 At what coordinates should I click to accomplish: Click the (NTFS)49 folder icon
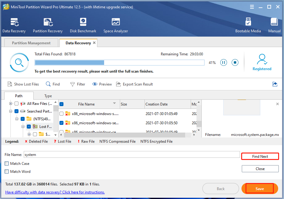point(29,119)
